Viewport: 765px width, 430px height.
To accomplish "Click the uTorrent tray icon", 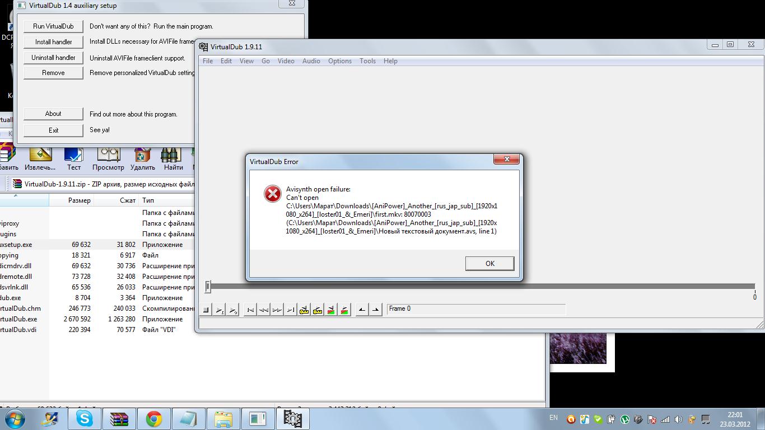I will coord(625,419).
